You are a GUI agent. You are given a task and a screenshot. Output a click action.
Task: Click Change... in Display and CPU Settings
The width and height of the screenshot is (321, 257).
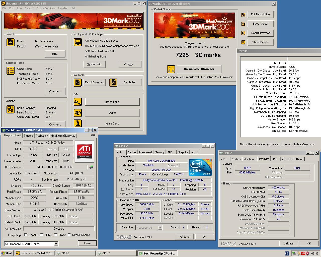point(130,64)
